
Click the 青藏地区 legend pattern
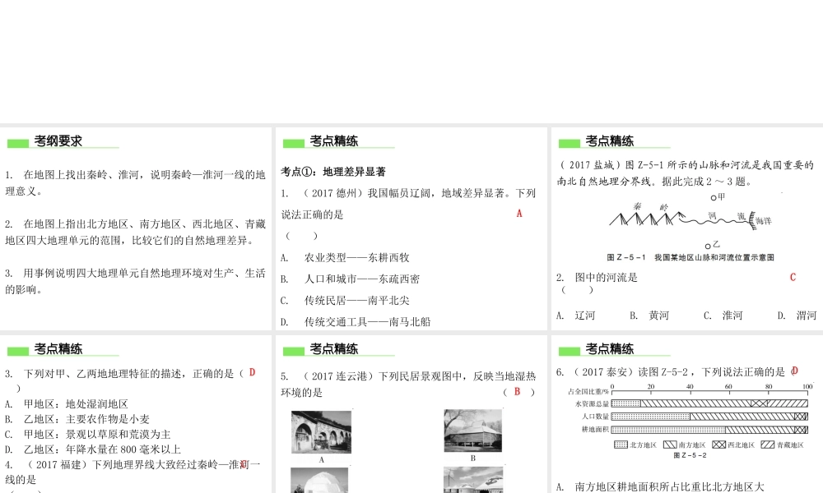pos(768,445)
